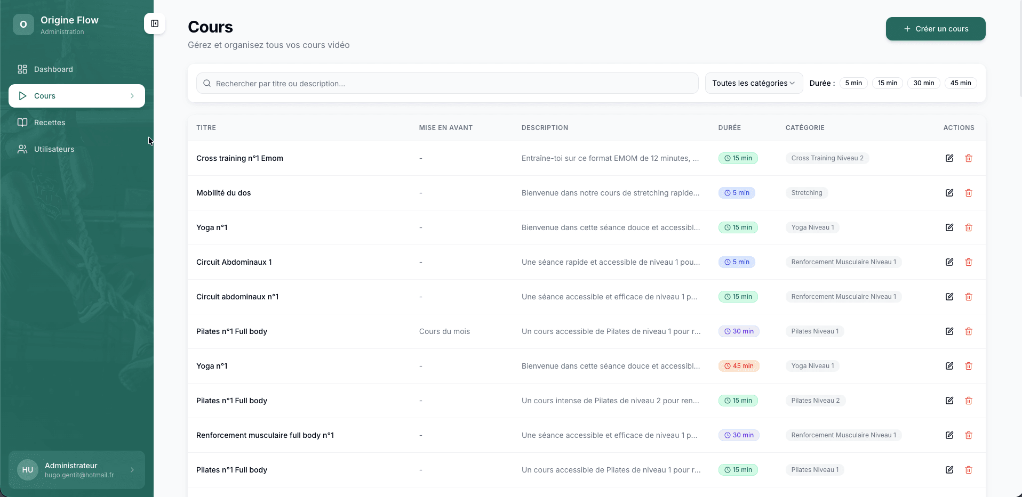Click the Créer un cours button
The height and width of the screenshot is (497, 1022).
point(935,29)
